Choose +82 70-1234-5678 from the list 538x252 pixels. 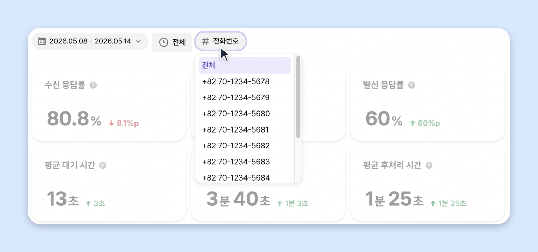point(245,81)
